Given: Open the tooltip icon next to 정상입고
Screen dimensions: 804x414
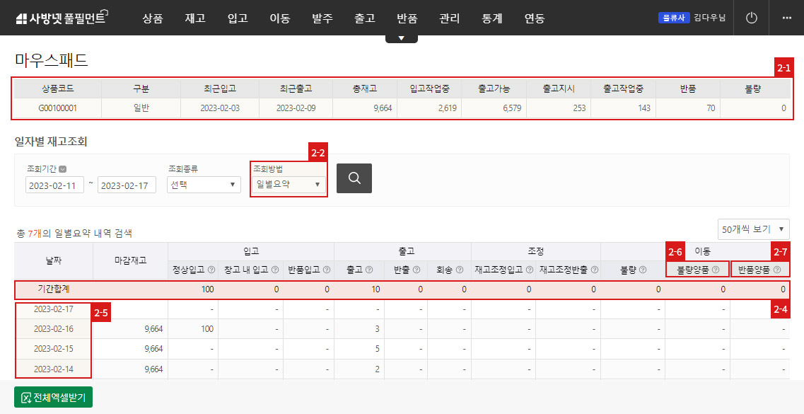Looking at the screenshot, I should pos(213,270).
